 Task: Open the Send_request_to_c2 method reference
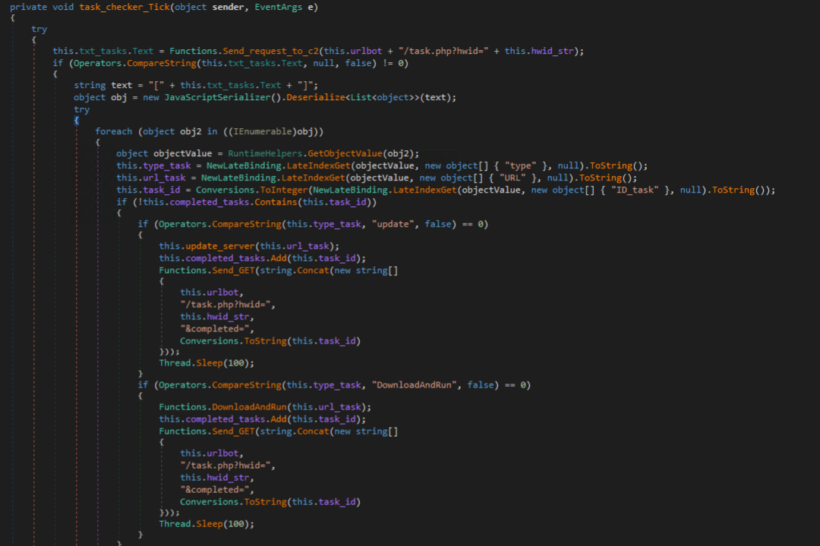click(270, 52)
